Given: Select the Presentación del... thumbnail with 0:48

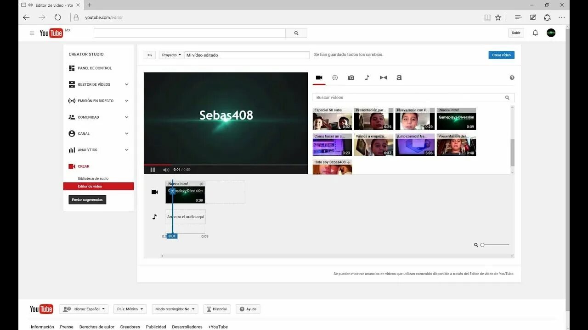Looking at the screenshot, I should (x=457, y=145).
